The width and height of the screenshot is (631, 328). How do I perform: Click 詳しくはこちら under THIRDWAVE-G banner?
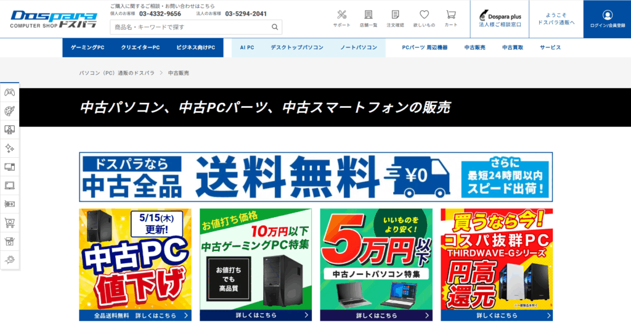pos(497,316)
